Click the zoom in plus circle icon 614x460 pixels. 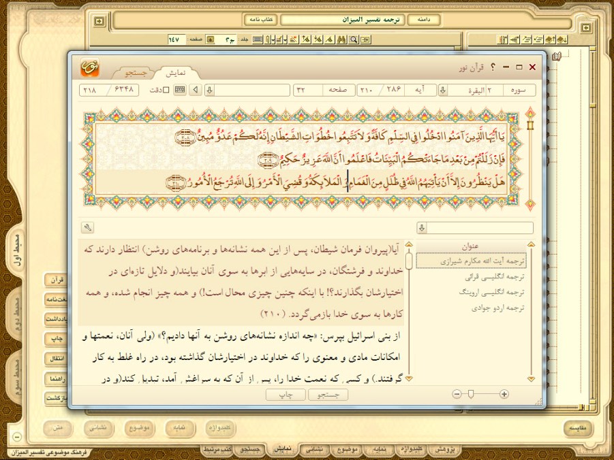504,394
